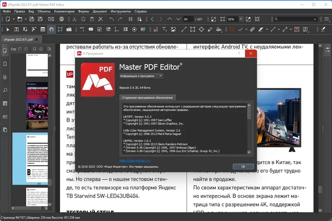
Task: Toggle the snap to grid icon
Action: 139,19
